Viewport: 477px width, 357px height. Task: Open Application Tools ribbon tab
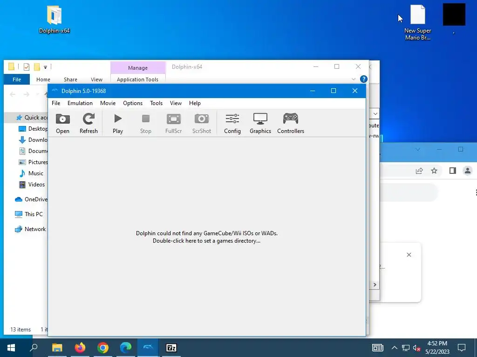pyautogui.click(x=137, y=79)
